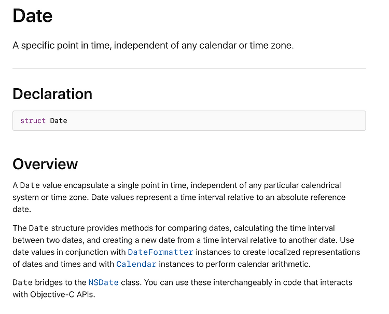
Task: Click the summary sentence below the title
Action: (x=153, y=46)
